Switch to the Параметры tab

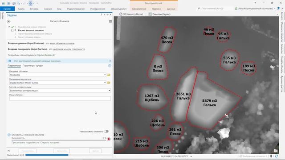coord(14,66)
